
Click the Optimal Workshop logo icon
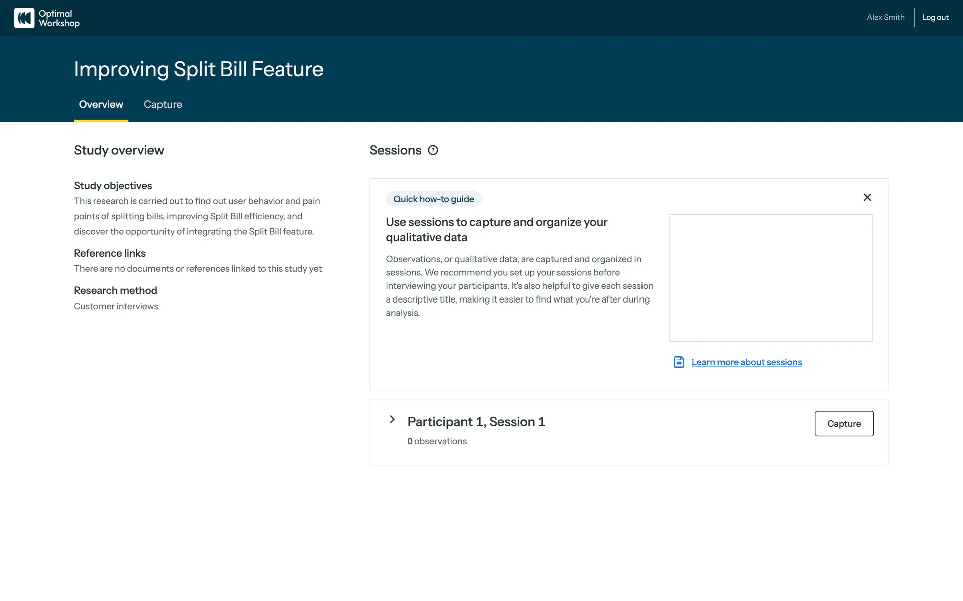tap(24, 18)
